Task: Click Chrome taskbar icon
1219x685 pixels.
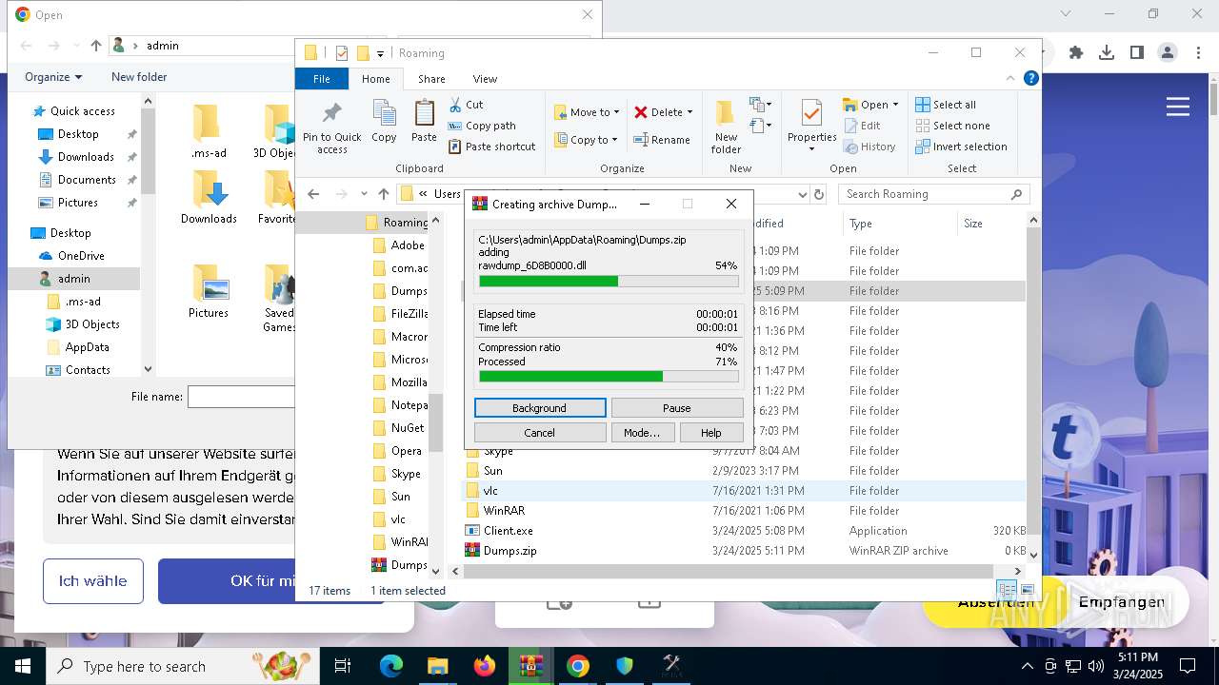Action: (x=578, y=666)
